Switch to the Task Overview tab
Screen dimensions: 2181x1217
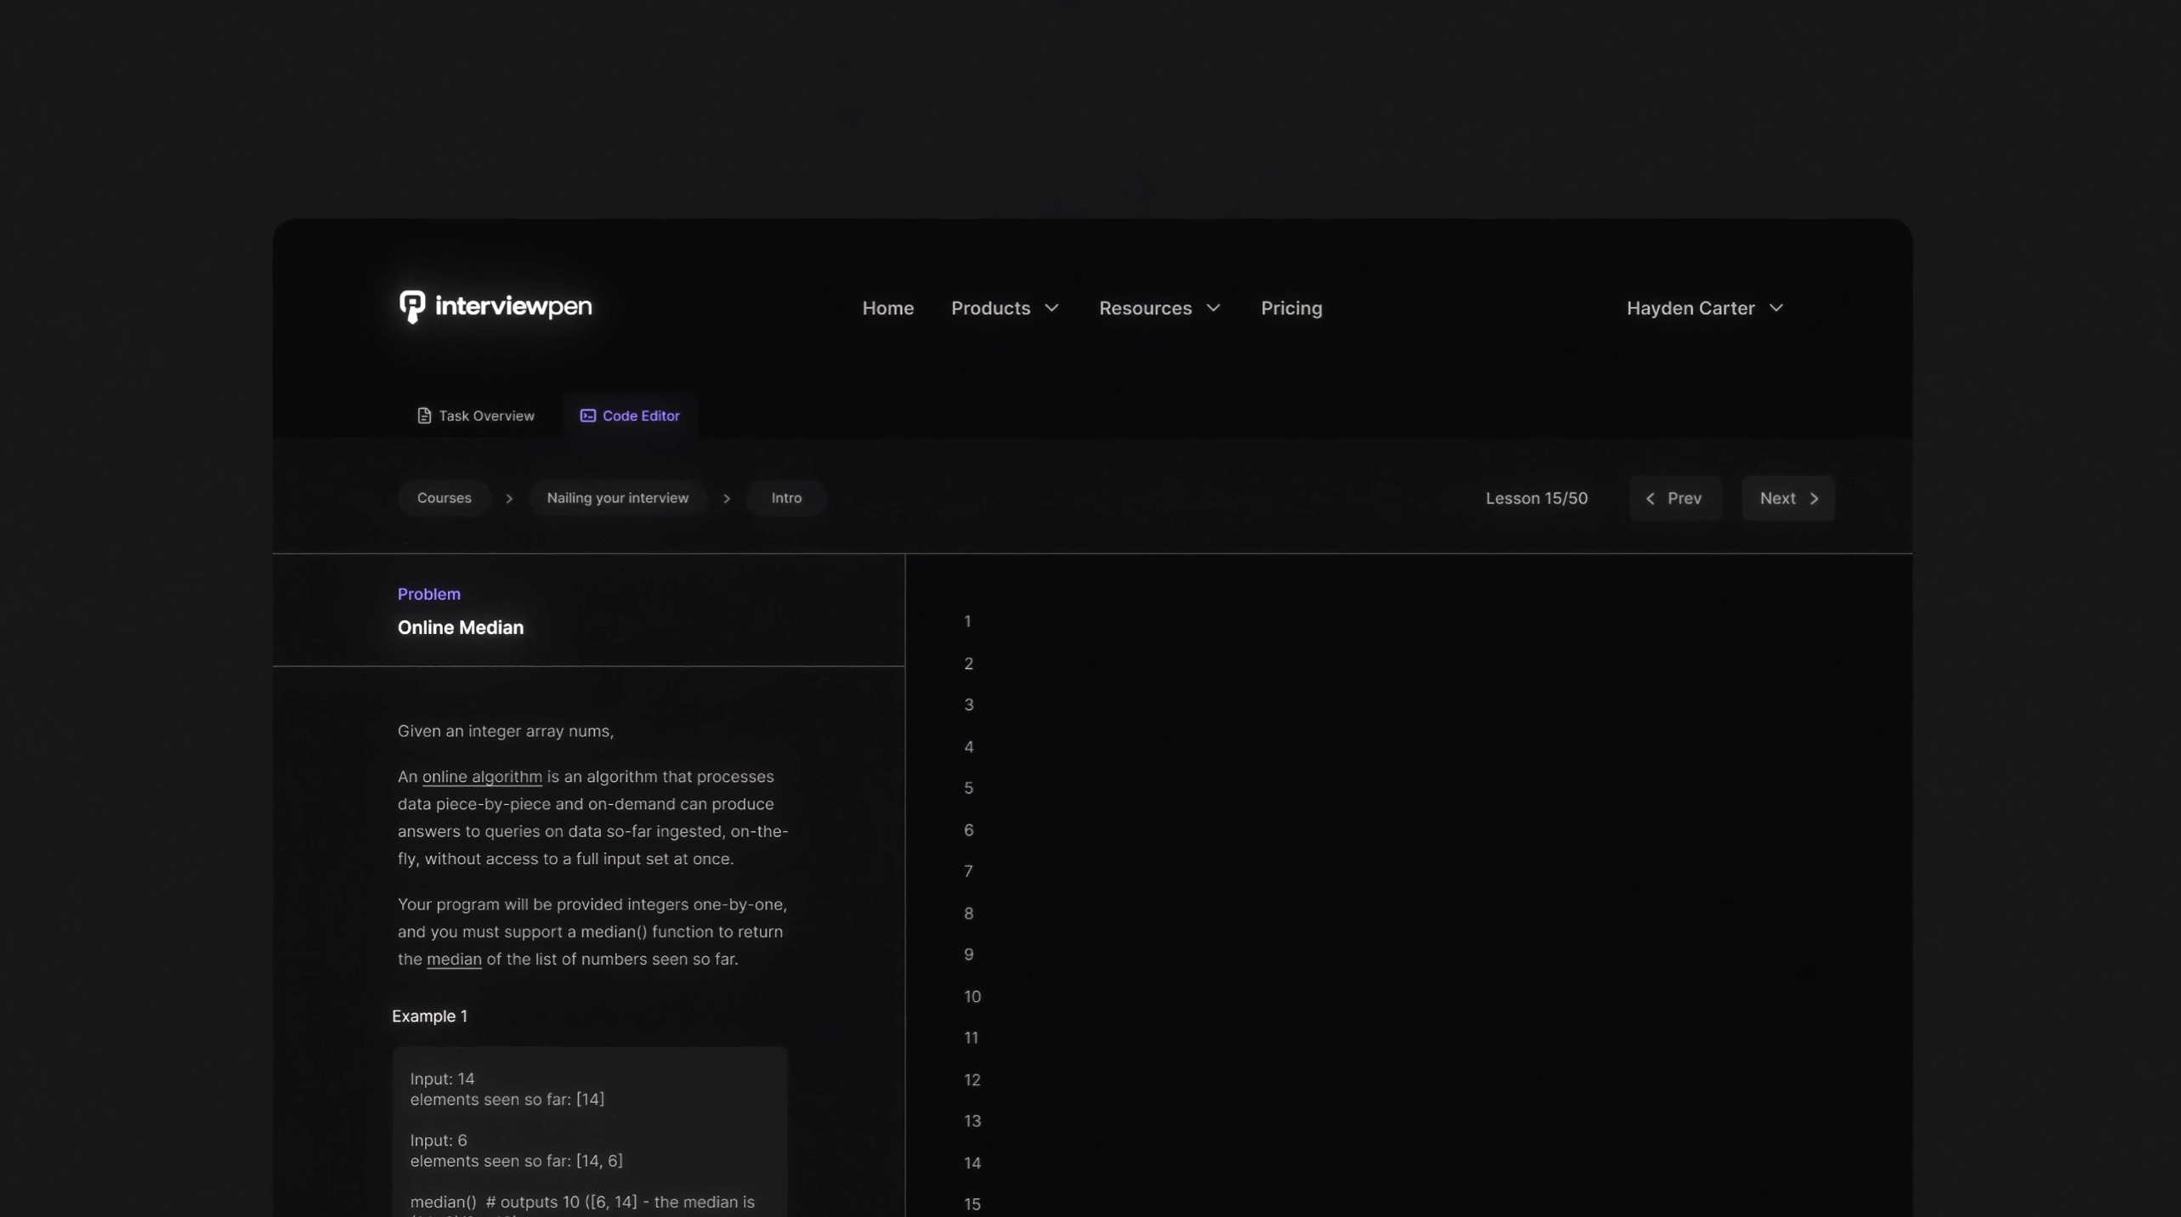click(476, 416)
